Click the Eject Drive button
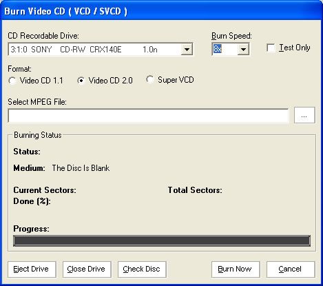 (32, 269)
